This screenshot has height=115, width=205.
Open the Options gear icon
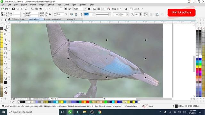coord(126,9)
